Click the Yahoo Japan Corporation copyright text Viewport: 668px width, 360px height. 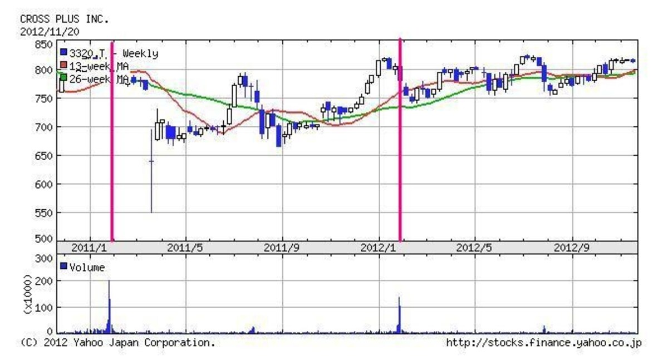[117, 343]
